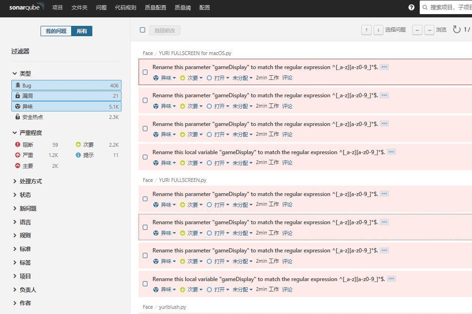The height and width of the screenshot is (314, 472).
Task: Open 未分配 assignee dropdown on first issue
Action: point(242,78)
